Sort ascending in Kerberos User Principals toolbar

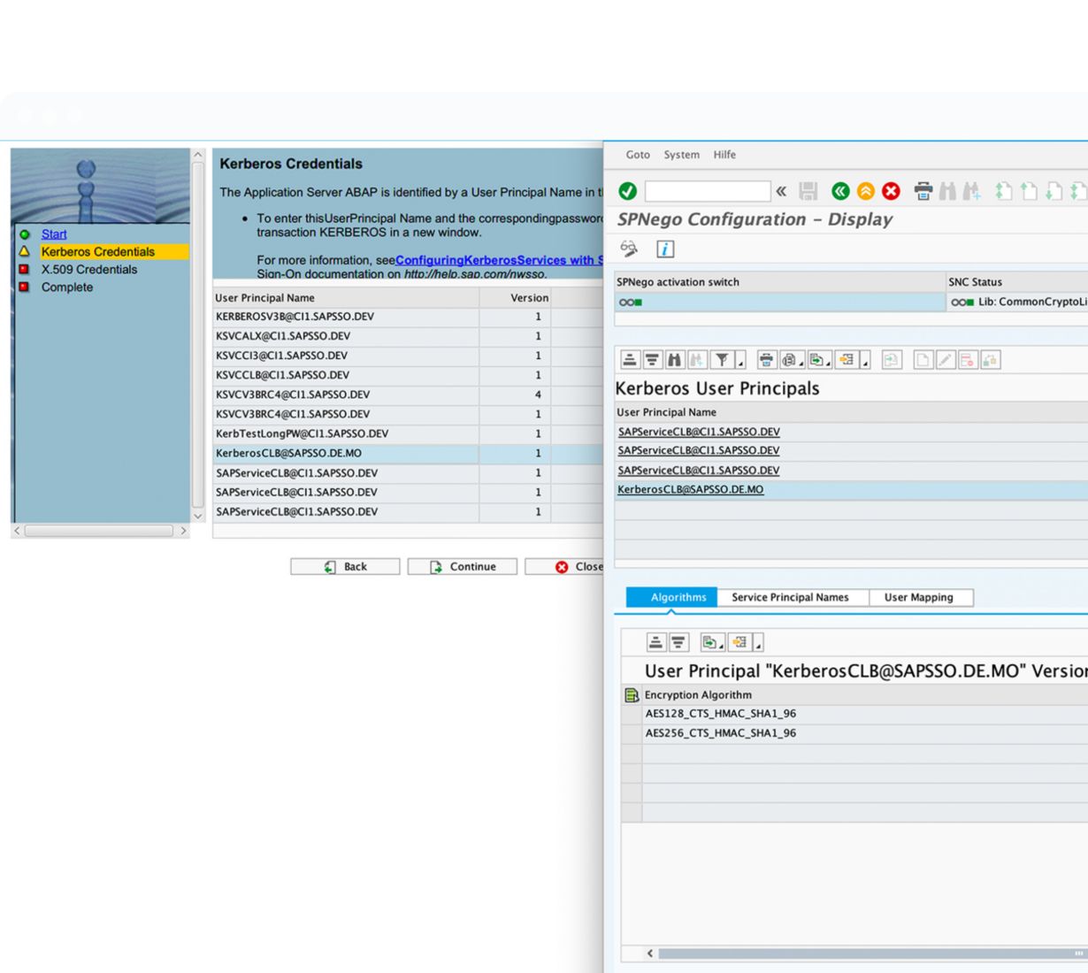coord(630,360)
